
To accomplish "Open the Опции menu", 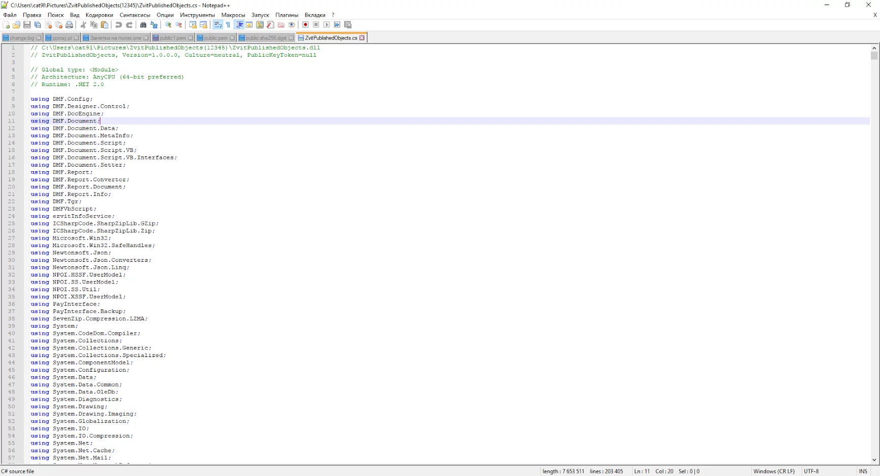I will pyautogui.click(x=165, y=15).
